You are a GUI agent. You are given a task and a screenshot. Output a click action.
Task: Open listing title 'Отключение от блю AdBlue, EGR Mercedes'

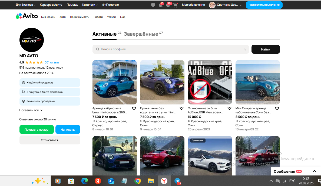[205, 110]
